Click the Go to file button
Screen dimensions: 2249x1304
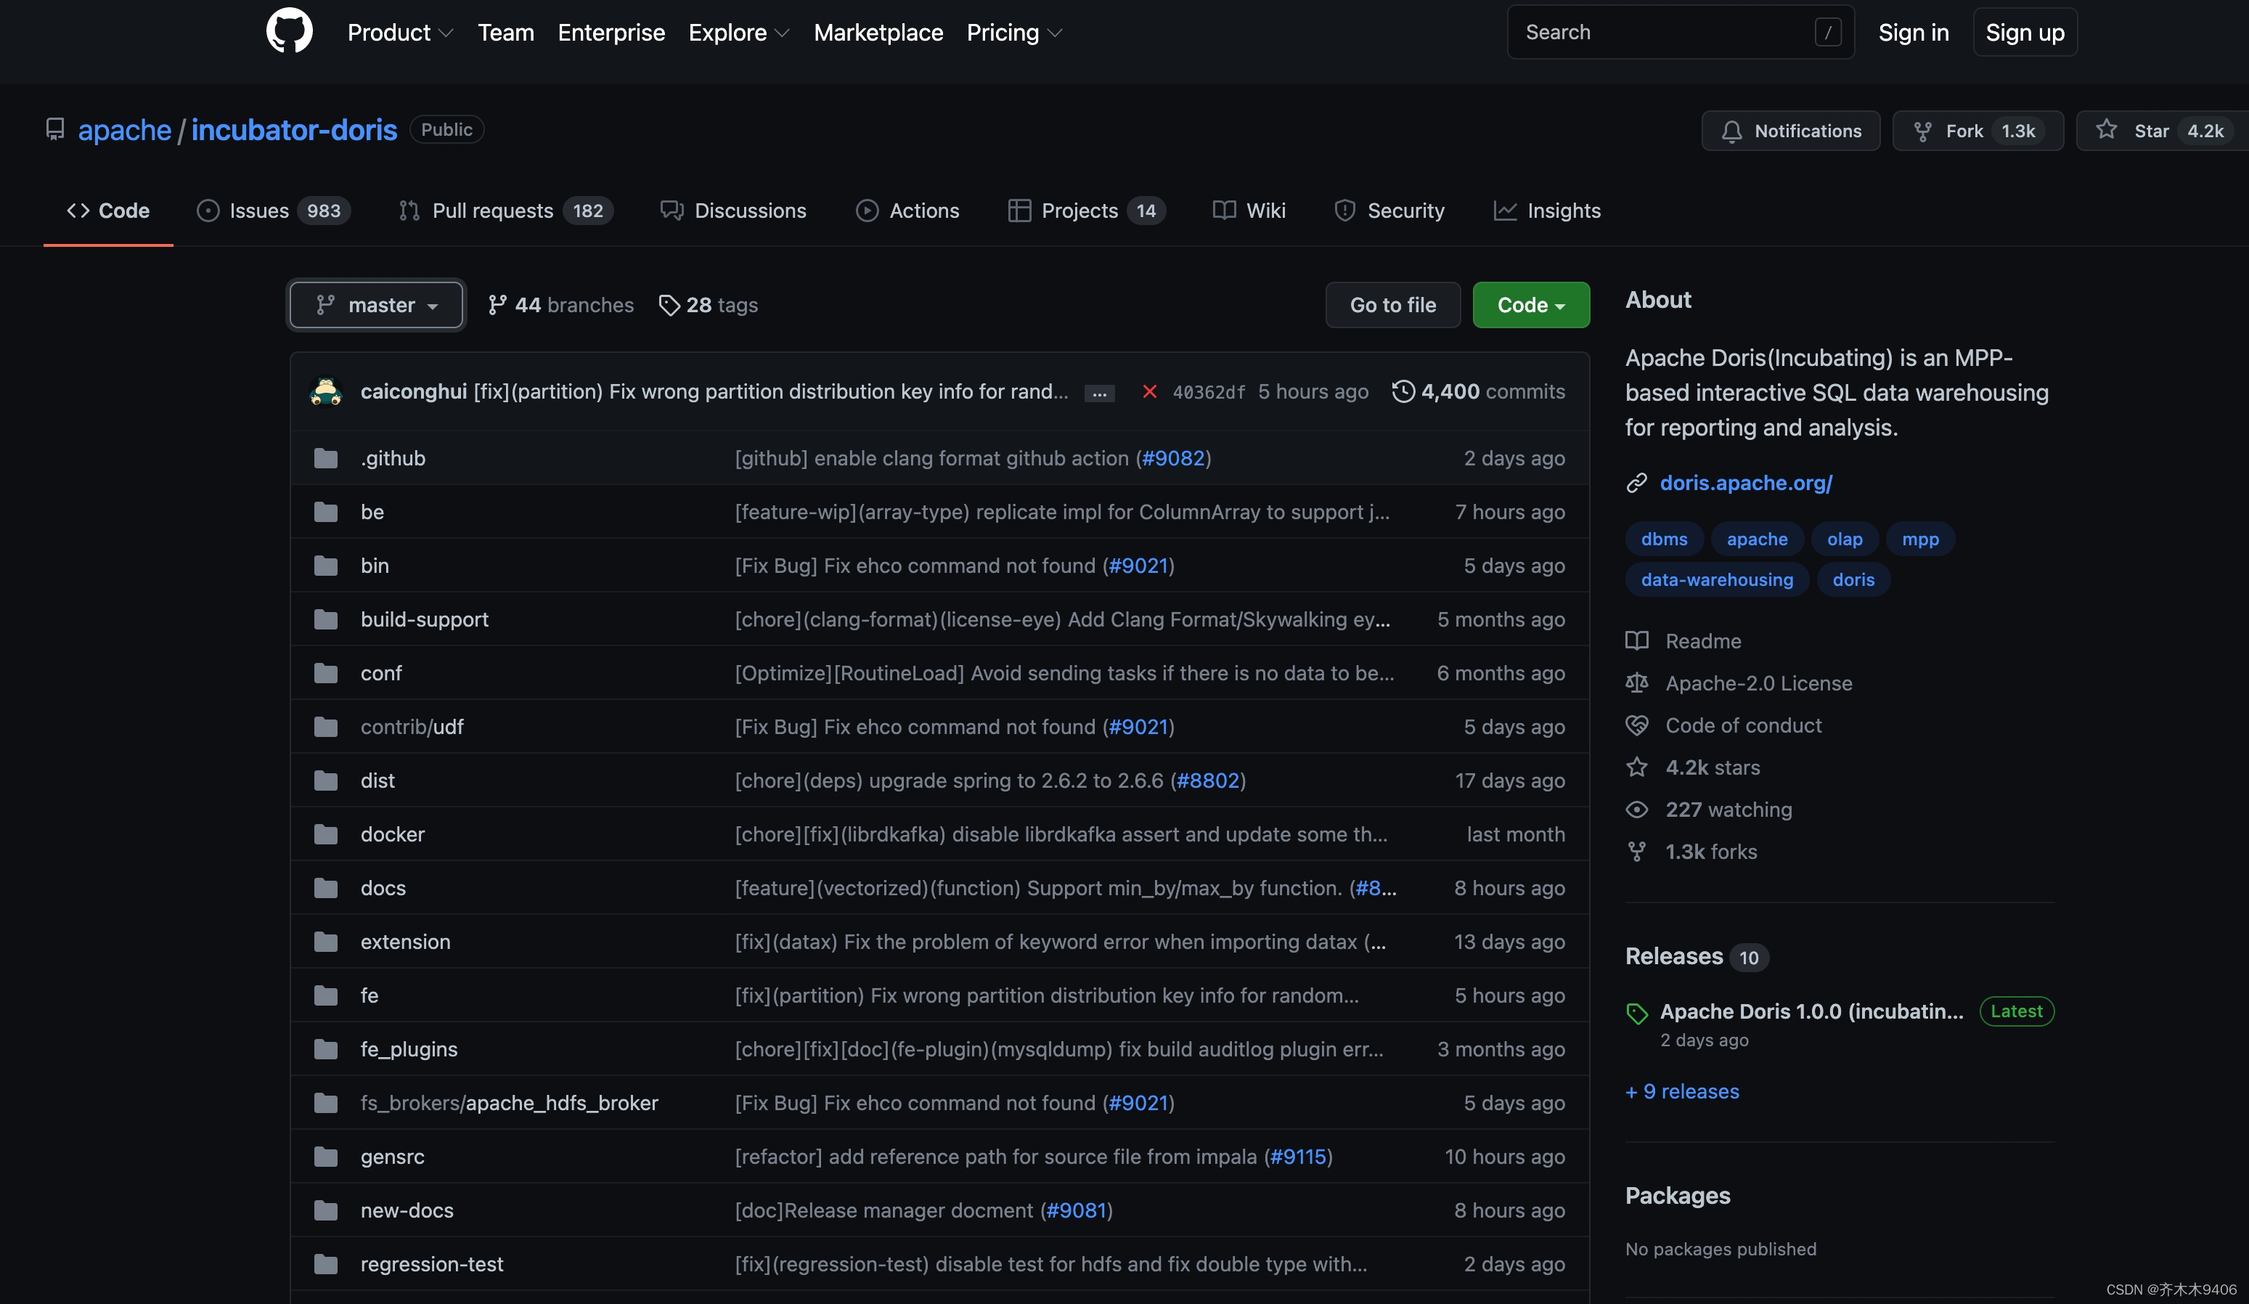pos(1392,305)
